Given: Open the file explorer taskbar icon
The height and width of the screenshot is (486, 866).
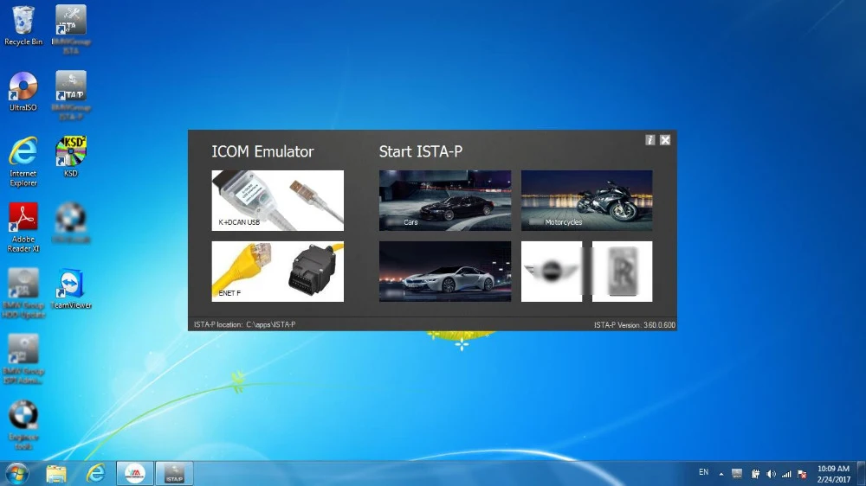Looking at the screenshot, I should tap(55, 474).
